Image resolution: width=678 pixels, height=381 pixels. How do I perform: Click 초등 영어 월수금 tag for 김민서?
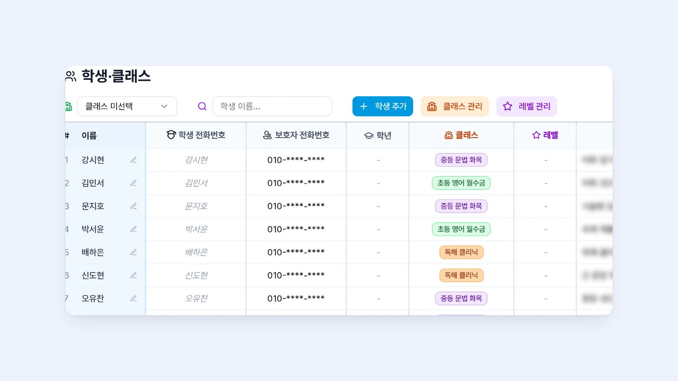click(x=461, y=183)
